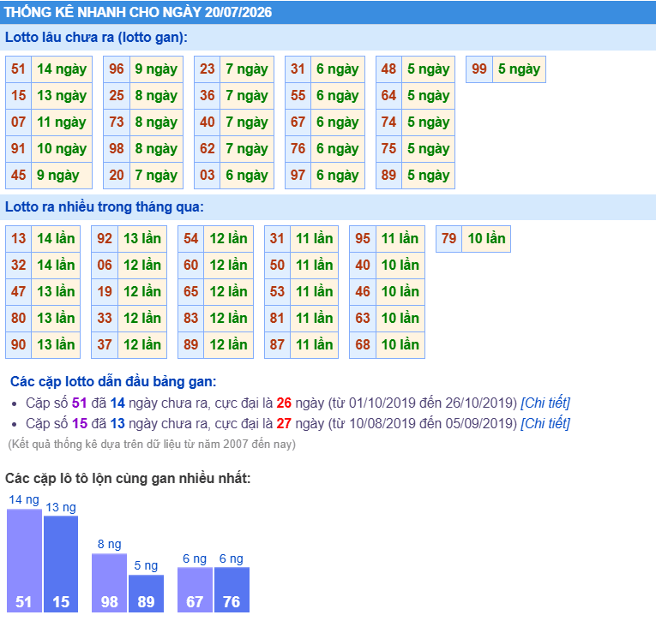Viewport: 656px width, 621px height.
Task: Select the chart bar labeled 76
Action: (232, 589)
